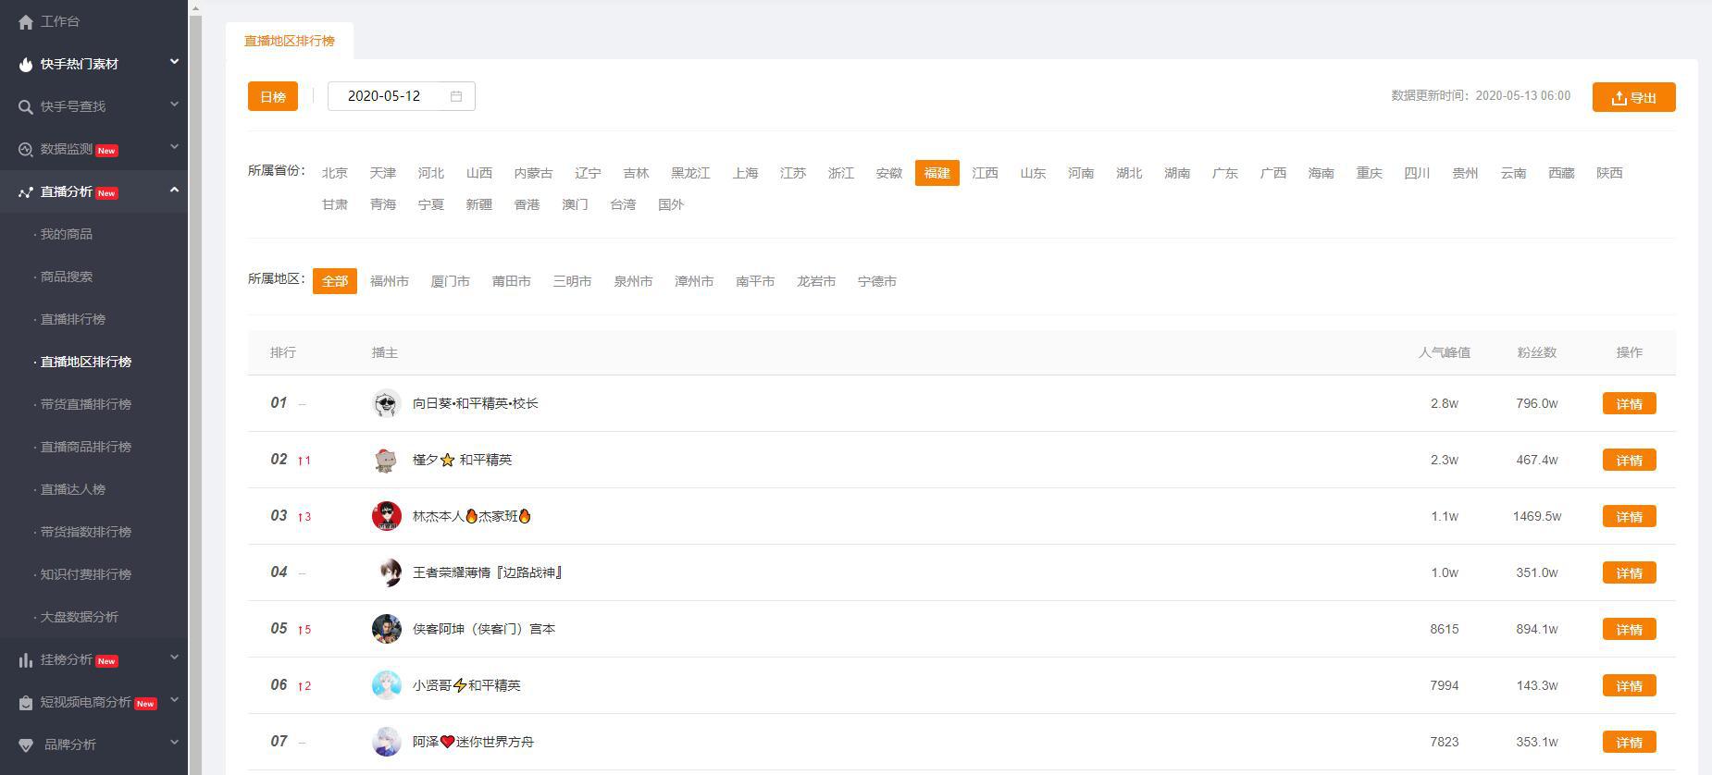The height and width of the screenshot is (775, 1712).
Task: Filter by 厦门市
Action: click(451, 281)
